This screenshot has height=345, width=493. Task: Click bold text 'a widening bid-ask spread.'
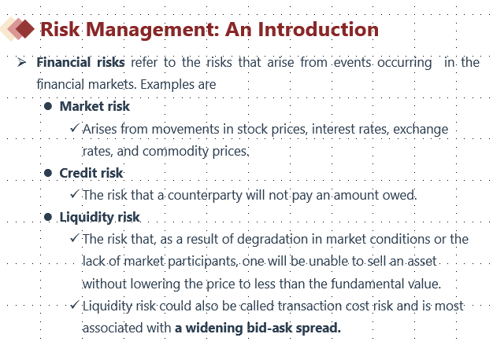258,328
